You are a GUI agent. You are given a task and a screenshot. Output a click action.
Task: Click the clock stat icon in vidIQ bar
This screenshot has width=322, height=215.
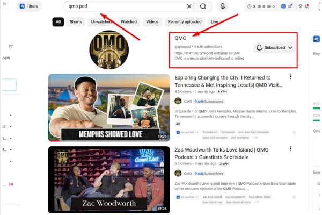coord(250,6)
